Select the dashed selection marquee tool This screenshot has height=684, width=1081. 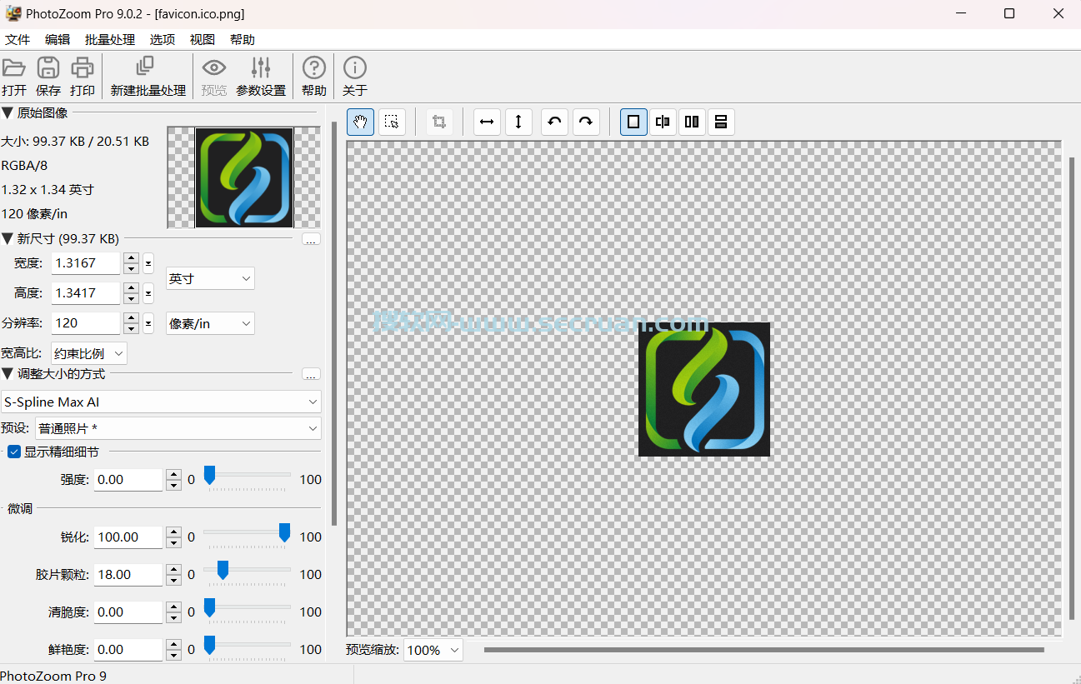tap(392, 122)
